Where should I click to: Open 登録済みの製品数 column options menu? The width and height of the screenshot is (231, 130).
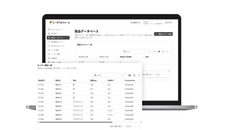tap(141, 57)
